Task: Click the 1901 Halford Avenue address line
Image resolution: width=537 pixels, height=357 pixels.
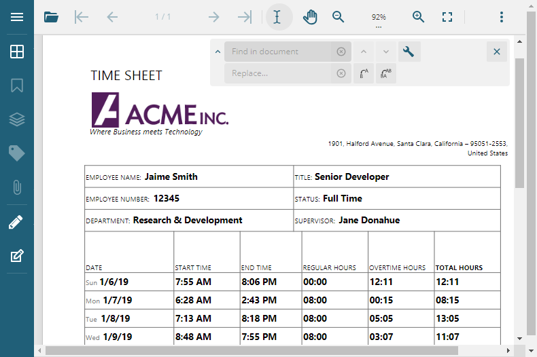Action: point(418,144)
